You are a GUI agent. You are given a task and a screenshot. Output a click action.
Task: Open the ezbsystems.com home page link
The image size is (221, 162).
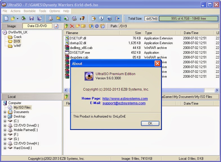click(125, 98)
